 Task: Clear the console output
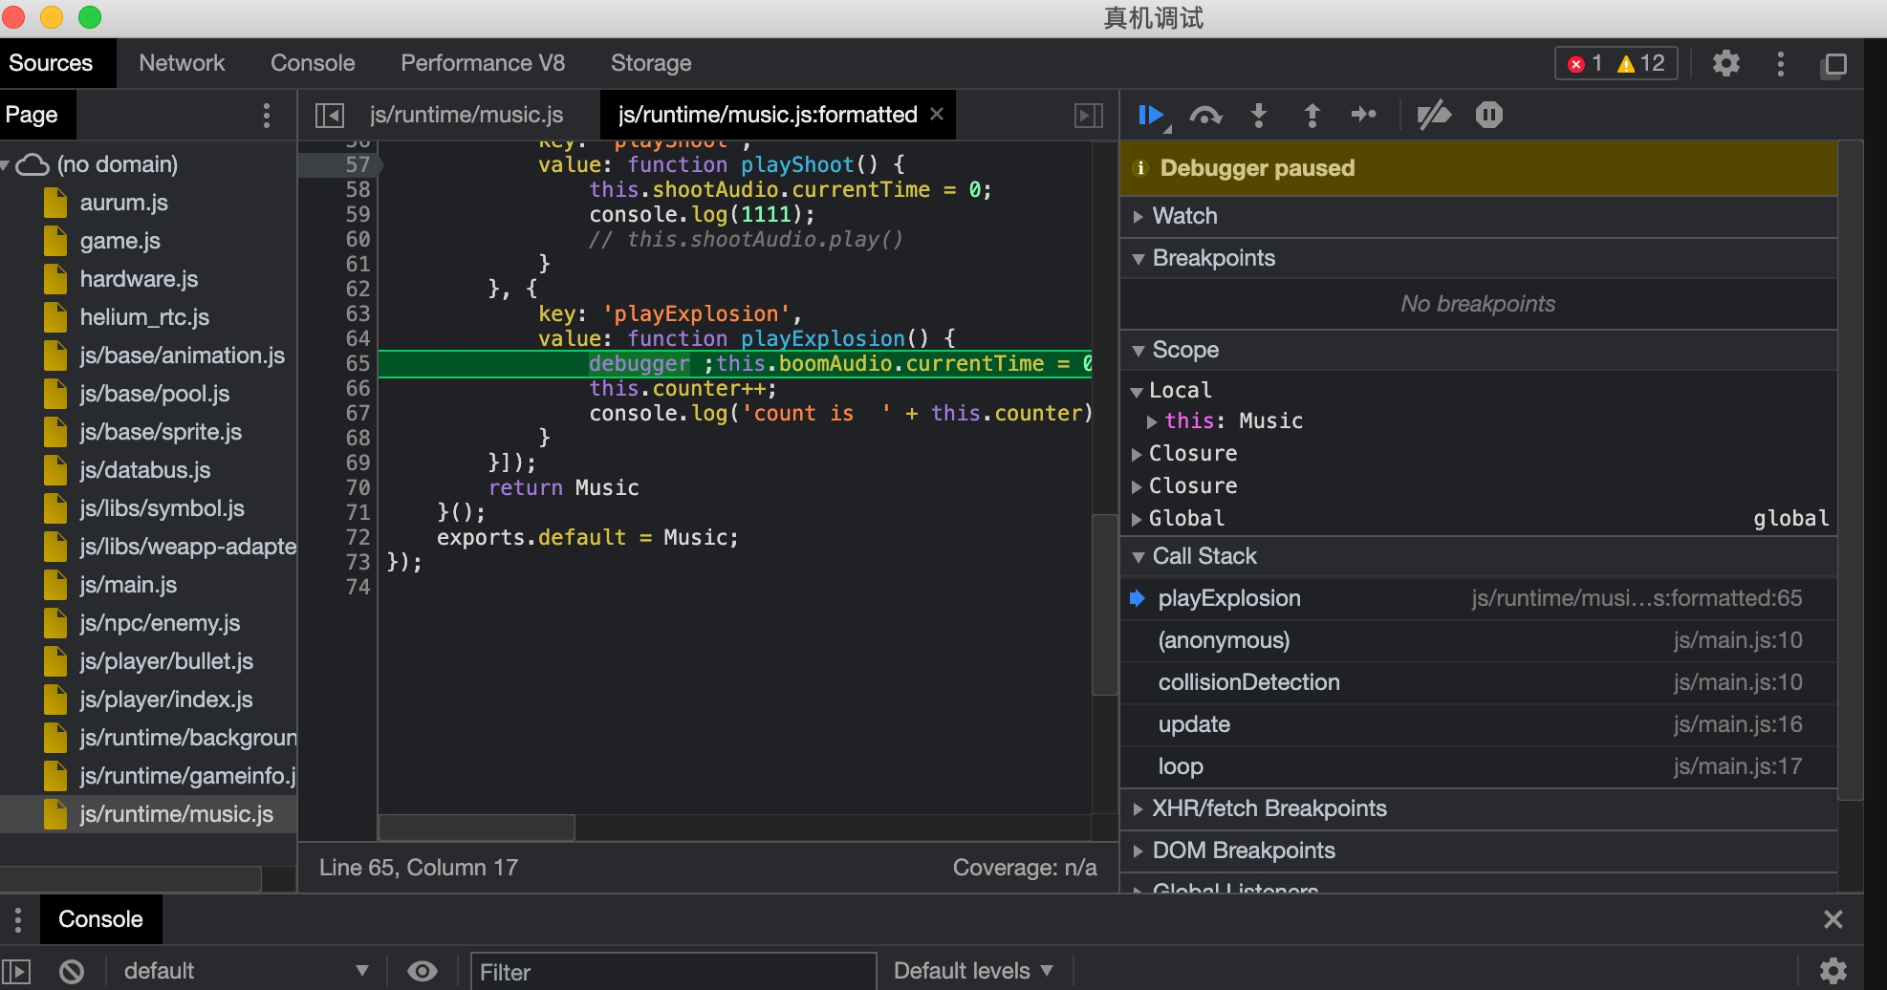click(x=72, y=972)
